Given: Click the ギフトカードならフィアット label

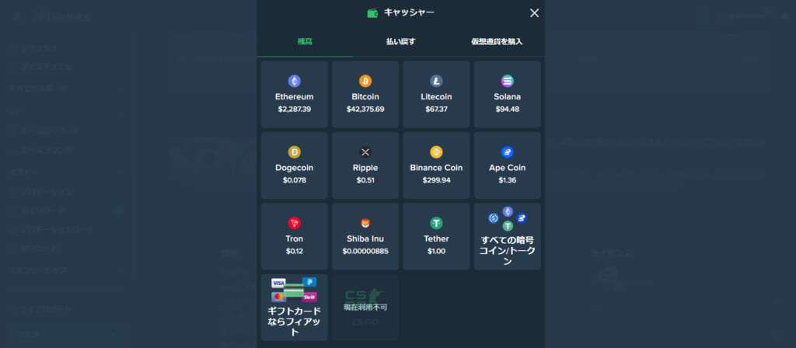Looking at the screenshot, I should click(x=295, y=322).
